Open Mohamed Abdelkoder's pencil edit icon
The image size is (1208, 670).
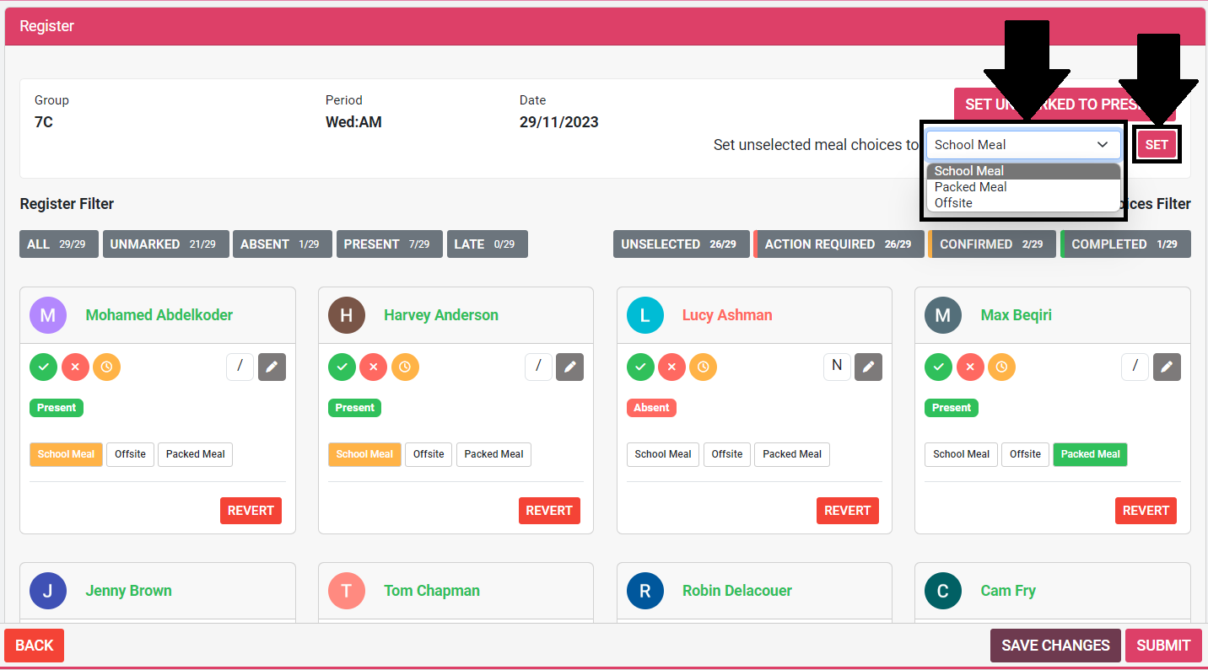272,367
